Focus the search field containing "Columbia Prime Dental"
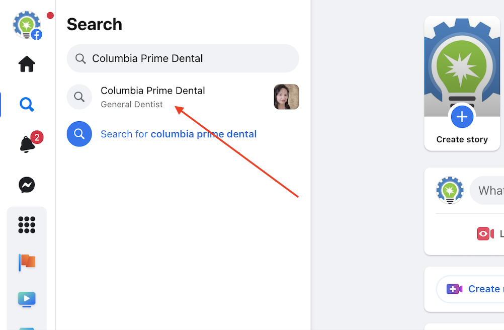This screenshot has height=330, width=504. pos(191,58)
